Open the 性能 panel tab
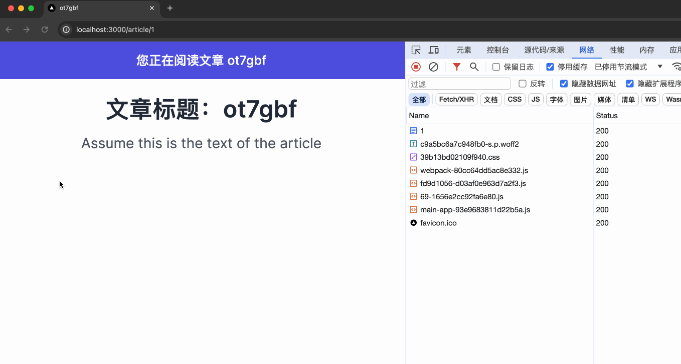 coord(617,50)
